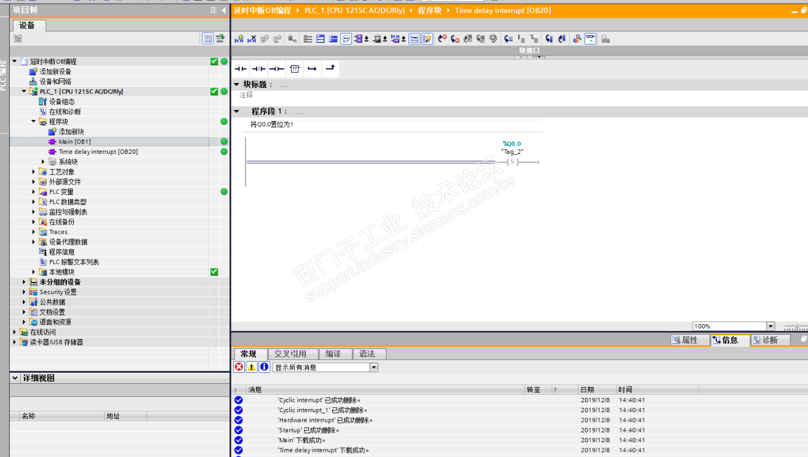
Task: Expand the 系统块 system blocks folder
Action: click(43, 162)
